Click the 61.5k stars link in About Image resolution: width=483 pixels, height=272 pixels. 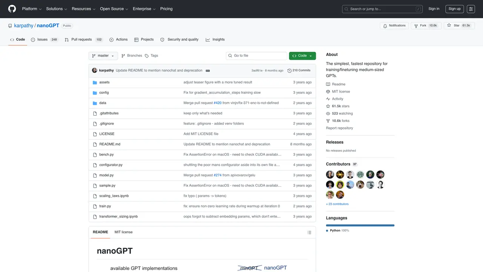coord(338,106)
